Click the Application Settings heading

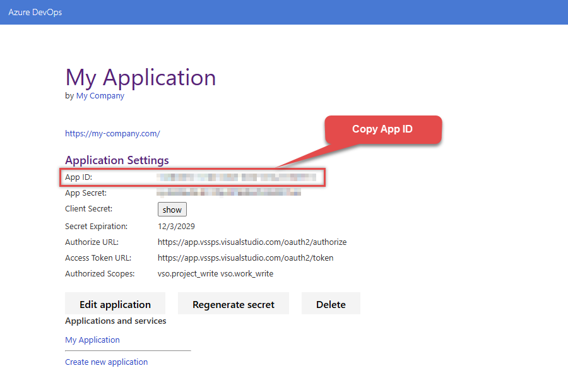(x=117, y=160)
